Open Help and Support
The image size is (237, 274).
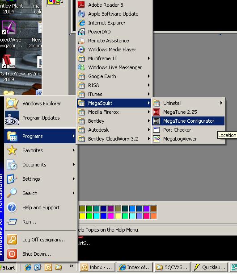(40, 208)
